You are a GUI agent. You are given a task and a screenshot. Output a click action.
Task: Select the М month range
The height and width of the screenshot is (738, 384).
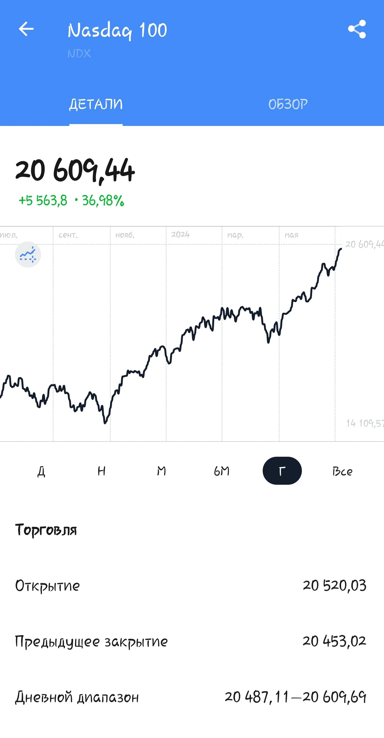point(162,471)
